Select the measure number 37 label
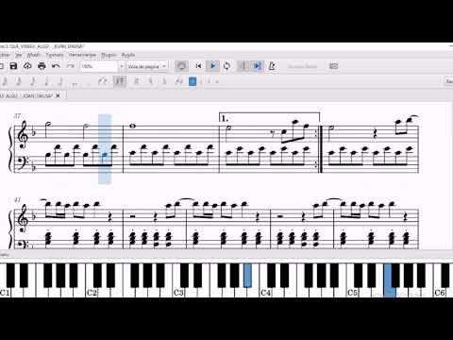The height and width of the screenshot is (340, 453). coord(17,116)
